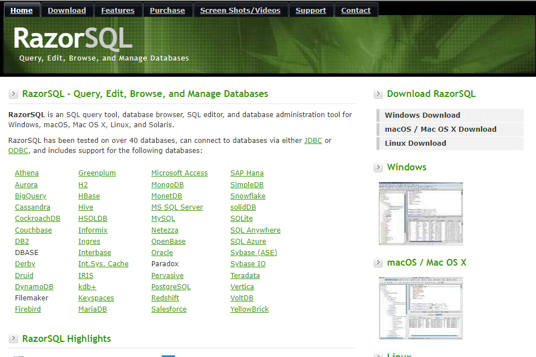Open the Contact tab

point(356,10)
